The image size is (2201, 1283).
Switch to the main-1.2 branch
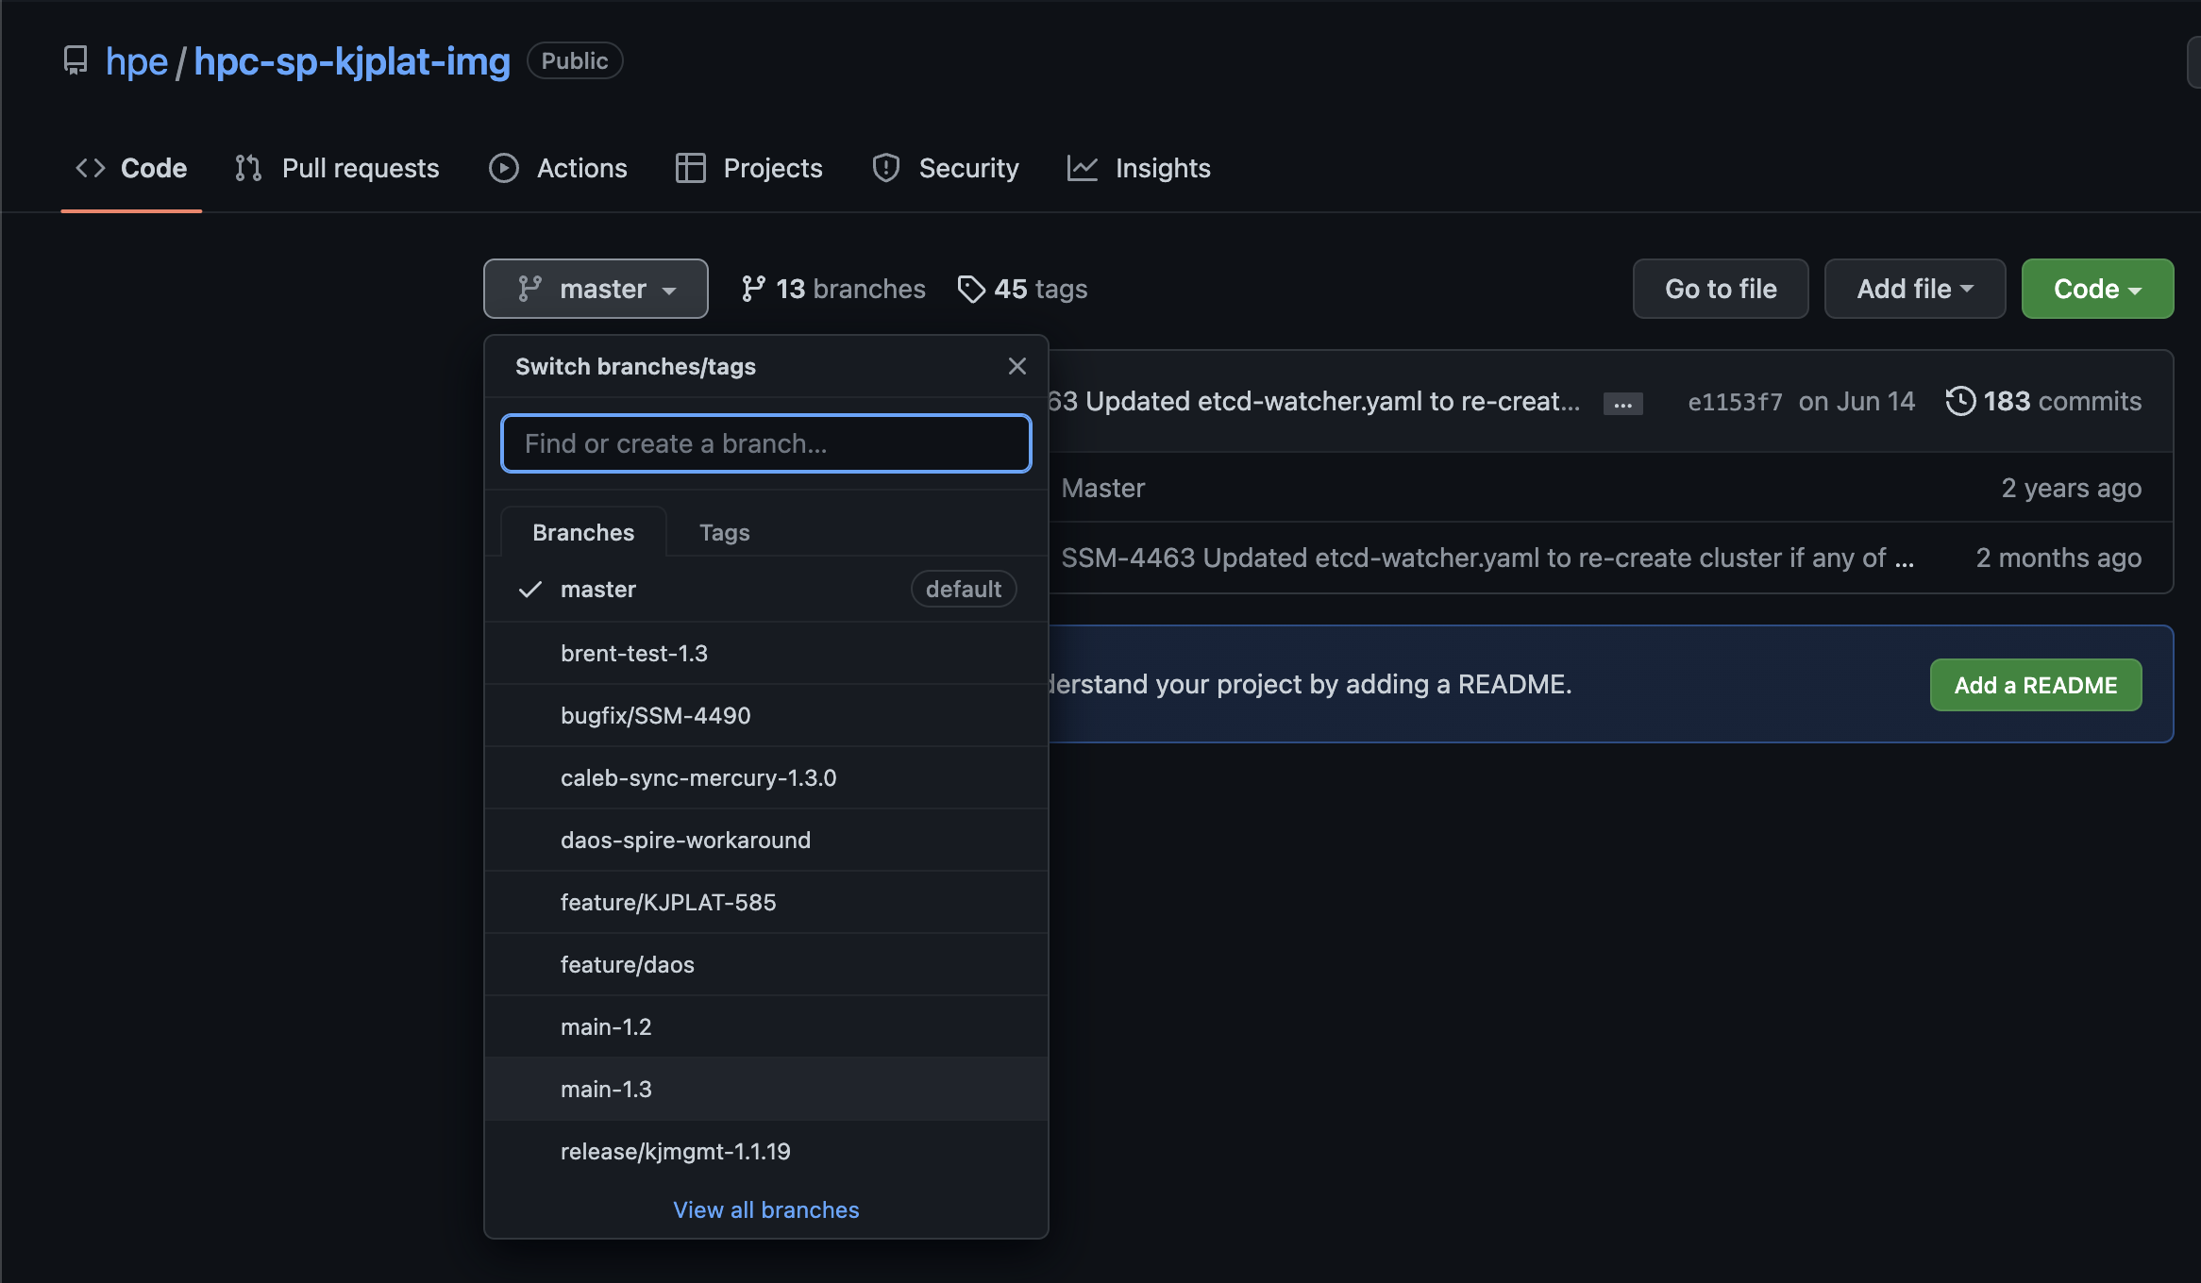(766, 1026)
